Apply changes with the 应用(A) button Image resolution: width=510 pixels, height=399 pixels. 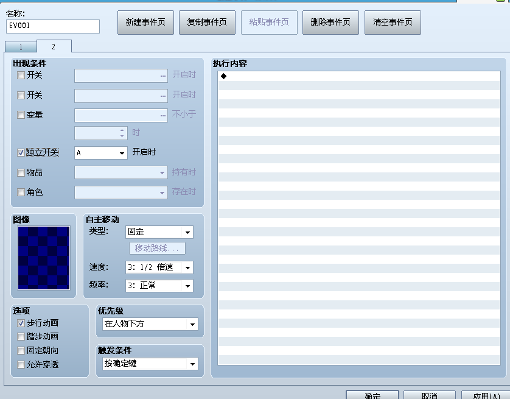click(486, 395)
